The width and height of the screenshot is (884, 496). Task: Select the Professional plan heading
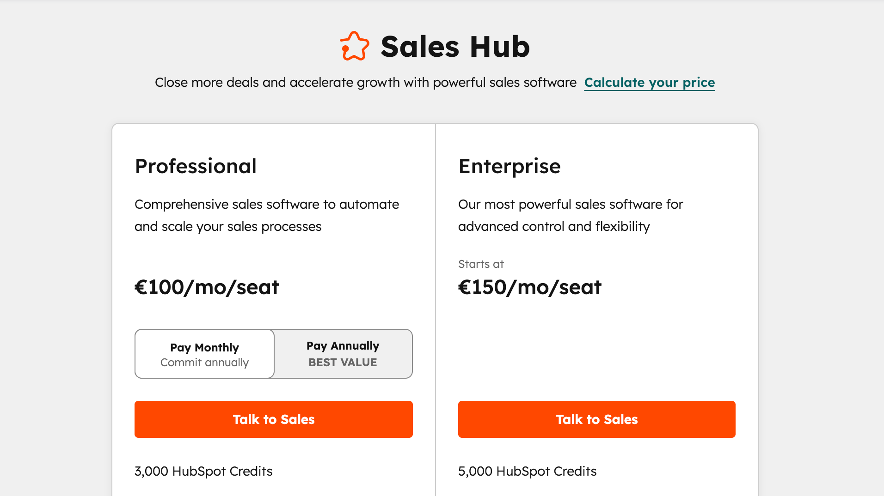point(196,166)
